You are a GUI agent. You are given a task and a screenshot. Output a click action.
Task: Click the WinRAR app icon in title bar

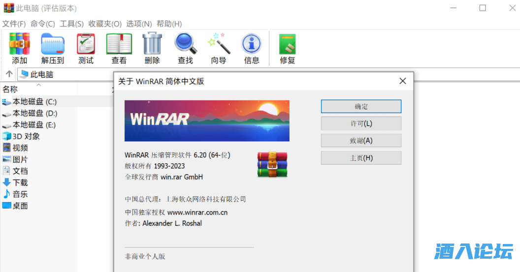[9, 7]
